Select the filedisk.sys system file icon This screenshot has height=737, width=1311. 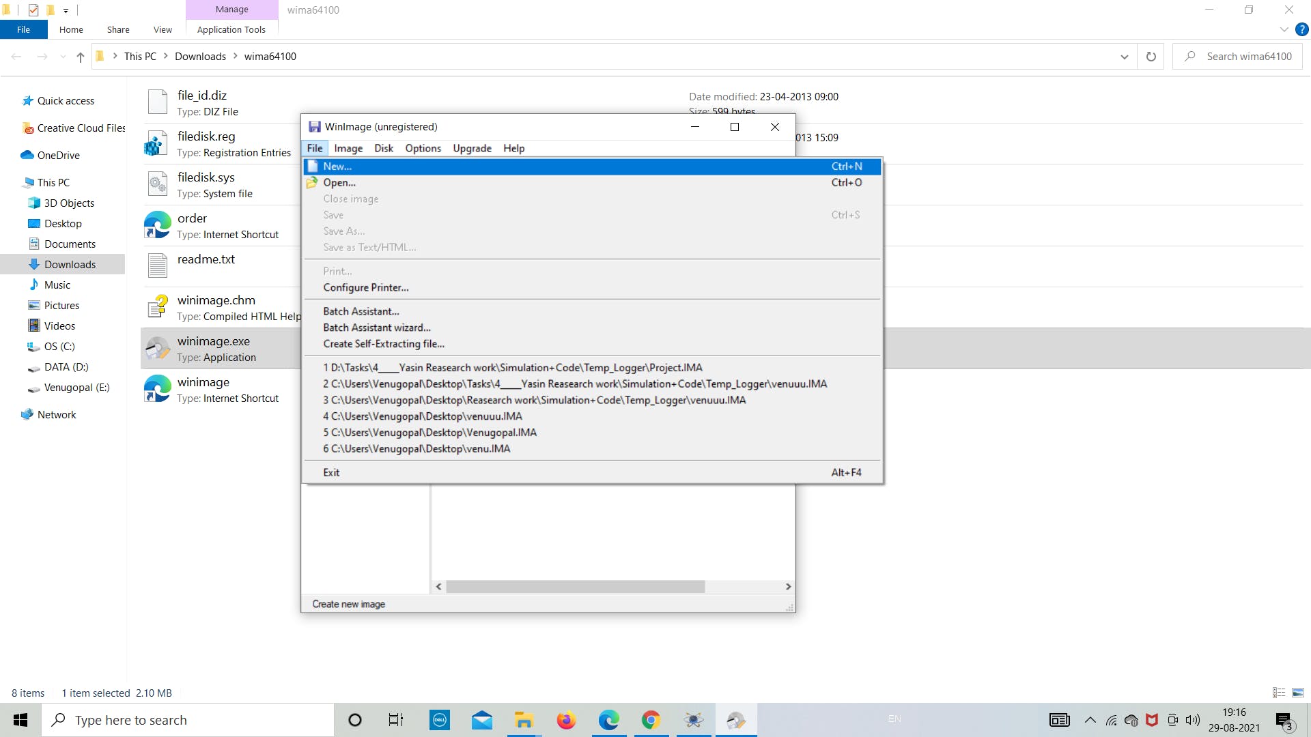pos(158,184)
